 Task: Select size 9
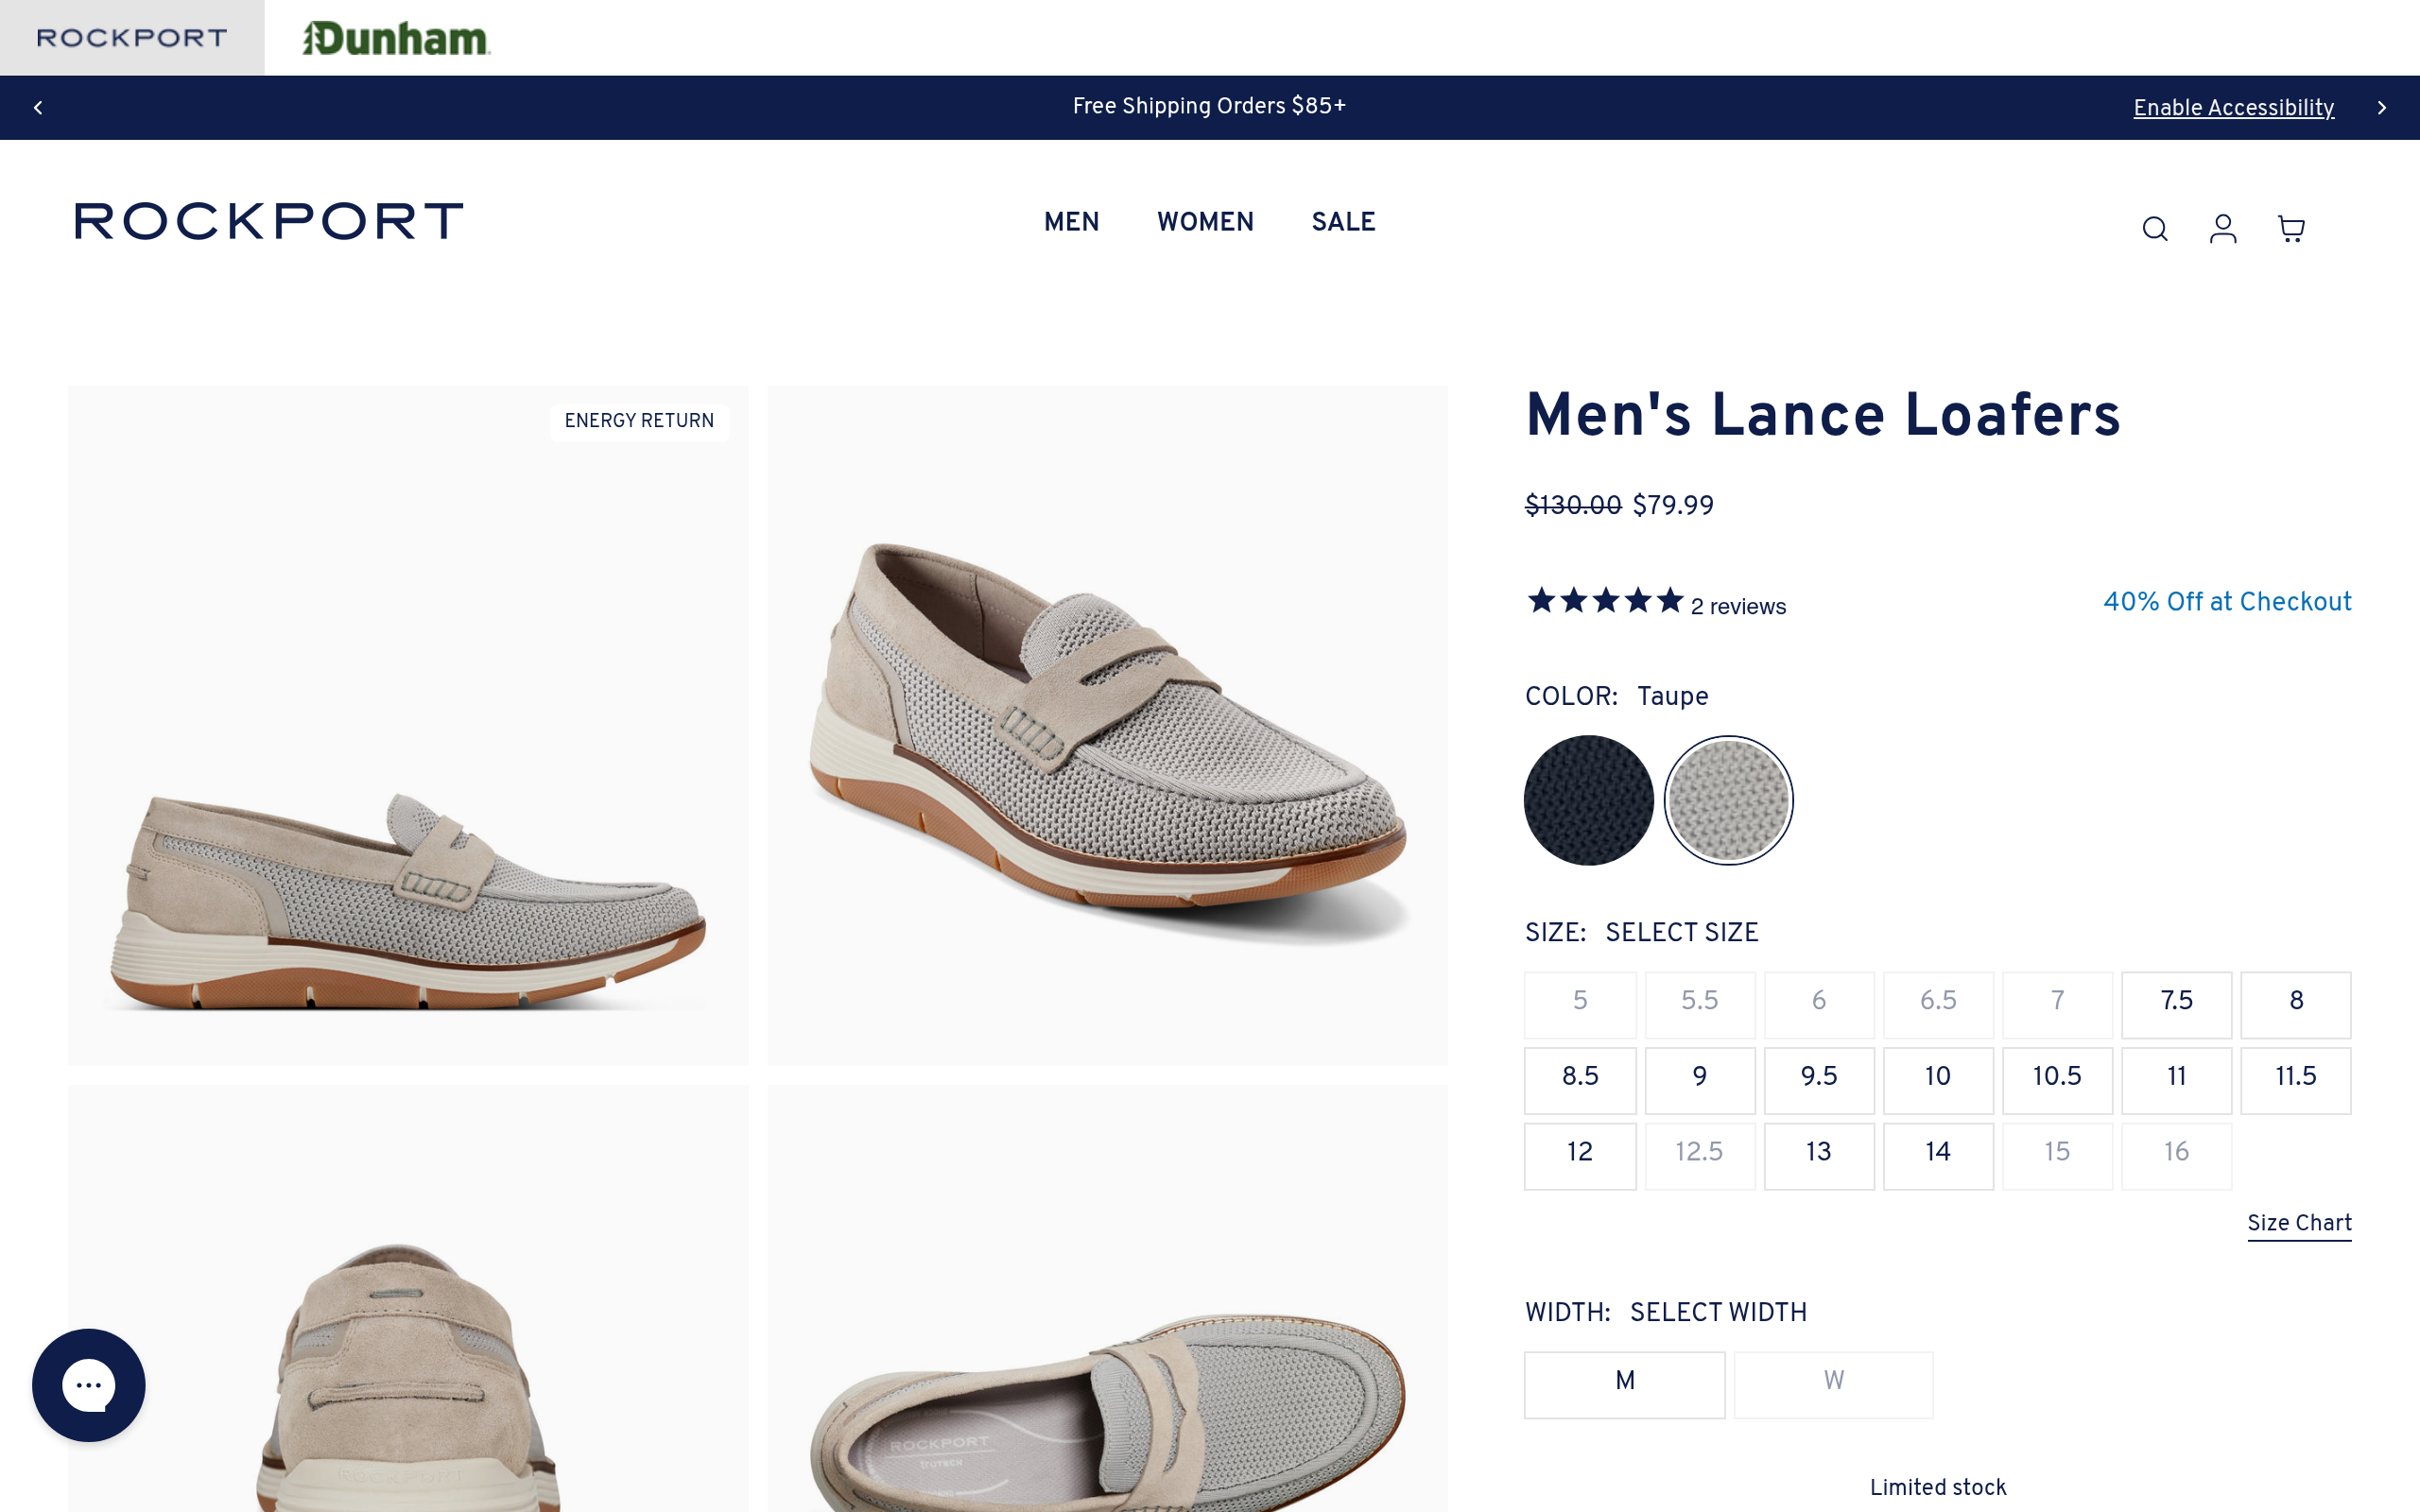1699,1078
